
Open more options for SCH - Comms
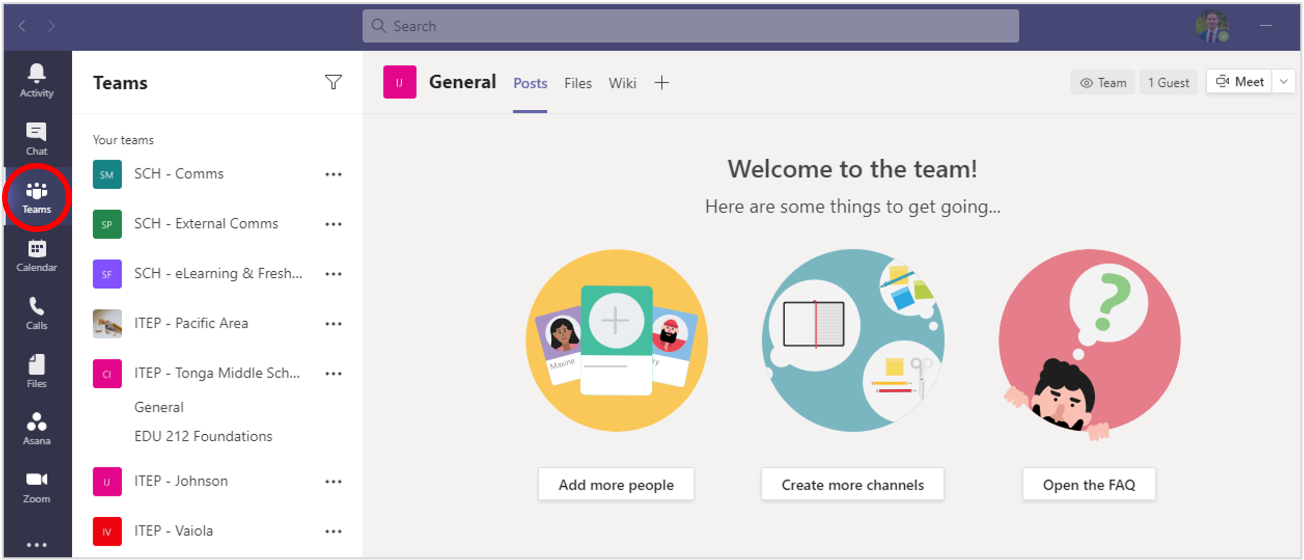[333, 174]
